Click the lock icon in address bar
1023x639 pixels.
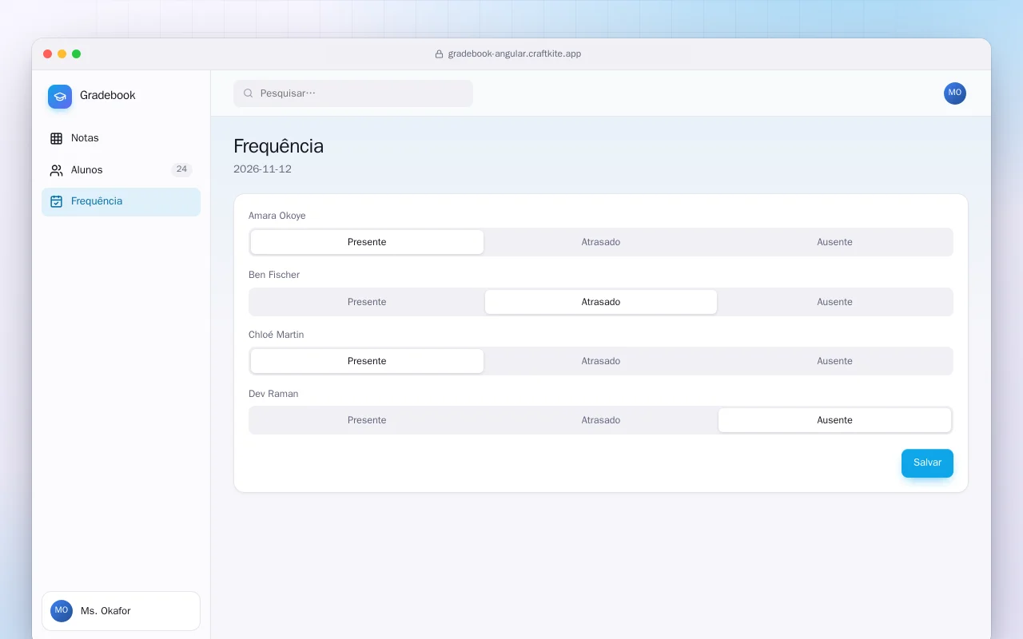(x=439, y=54)
